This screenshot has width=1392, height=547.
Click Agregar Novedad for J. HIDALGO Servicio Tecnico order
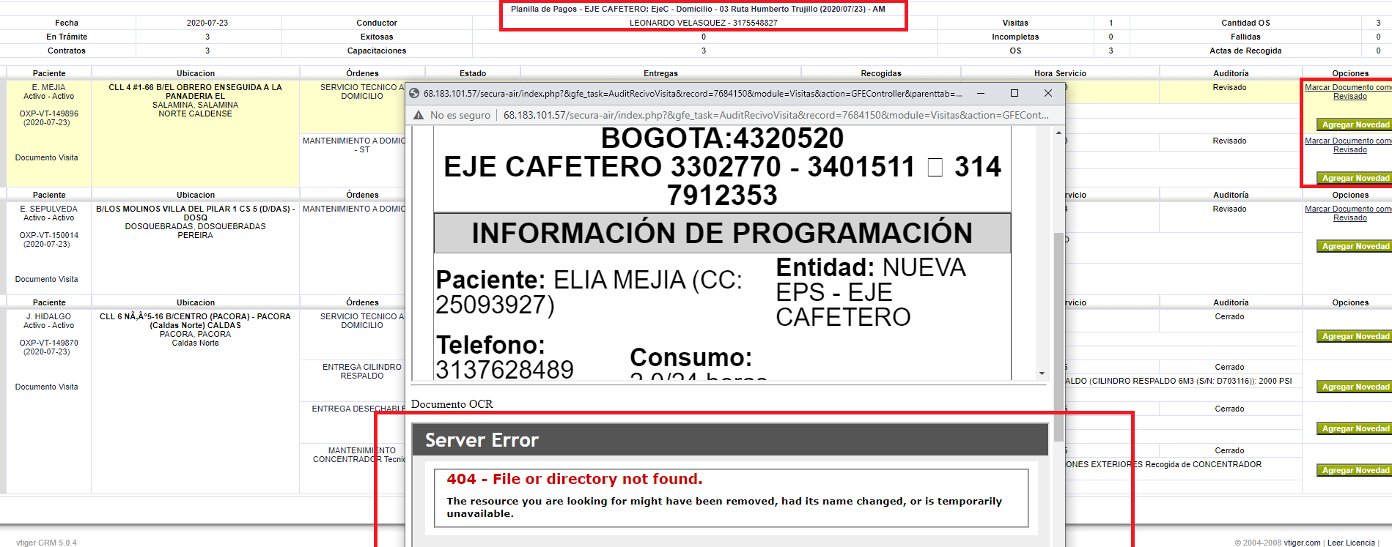tap(1355, 336)
